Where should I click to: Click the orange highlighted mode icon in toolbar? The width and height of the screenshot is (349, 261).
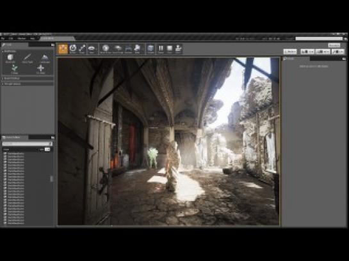coord(63,48)
